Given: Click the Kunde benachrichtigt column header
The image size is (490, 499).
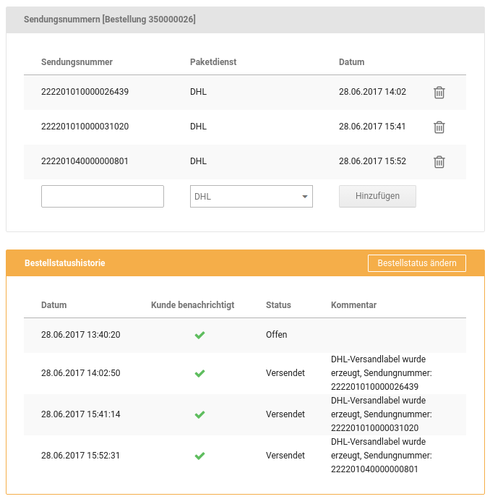Looking at the screenshot, I should coord(192,305).
